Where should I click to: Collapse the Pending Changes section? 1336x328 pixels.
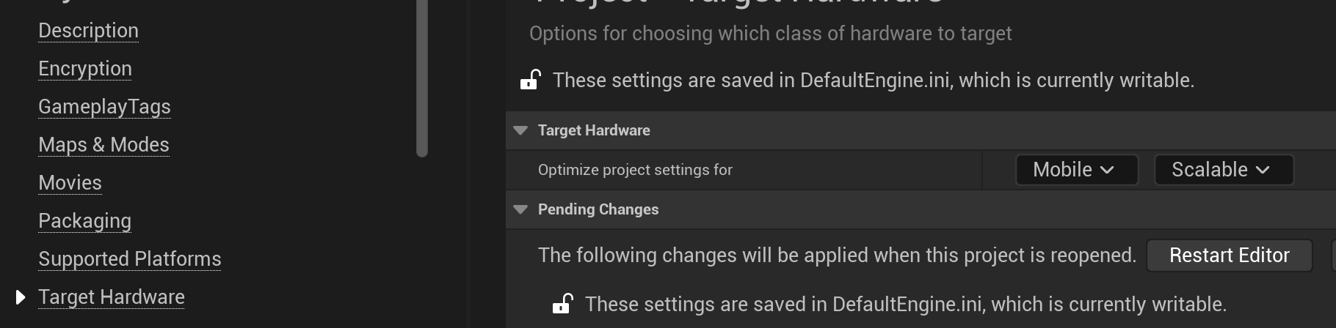(521, 209)
